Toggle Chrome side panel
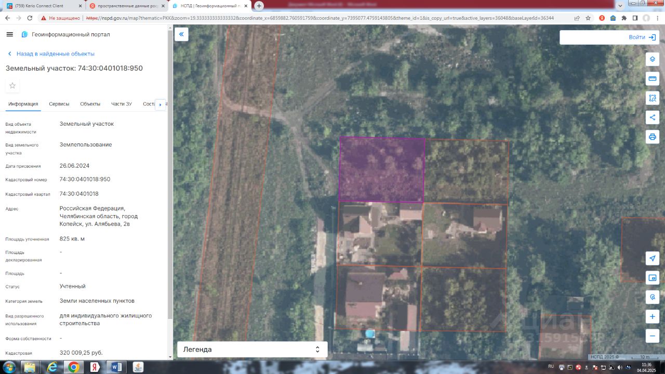665x374 pixels. 635,18
